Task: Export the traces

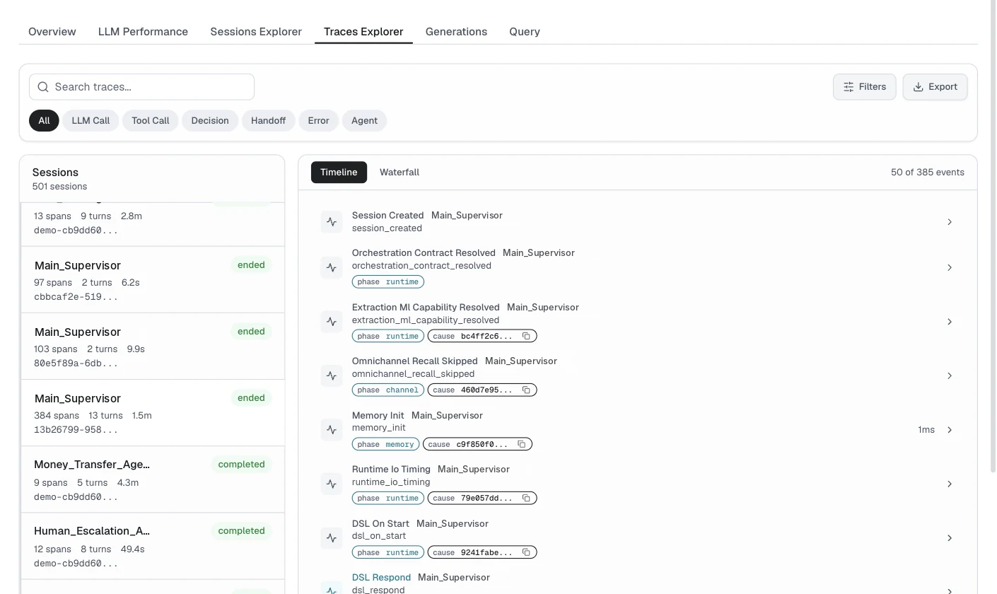Action: coord(935,87)
